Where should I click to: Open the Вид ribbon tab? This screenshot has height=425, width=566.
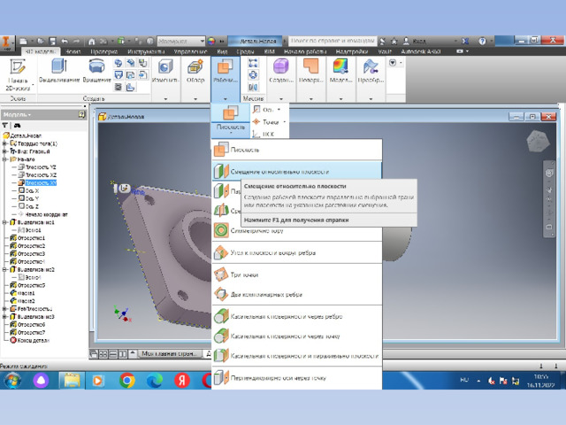[222, 51]
